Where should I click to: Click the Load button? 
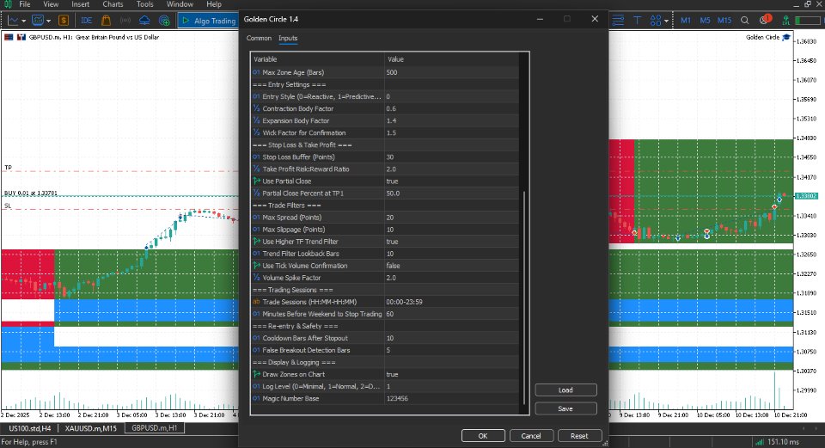click(565, 390)
